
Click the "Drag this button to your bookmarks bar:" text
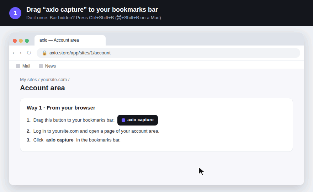(x=74, y=120)
